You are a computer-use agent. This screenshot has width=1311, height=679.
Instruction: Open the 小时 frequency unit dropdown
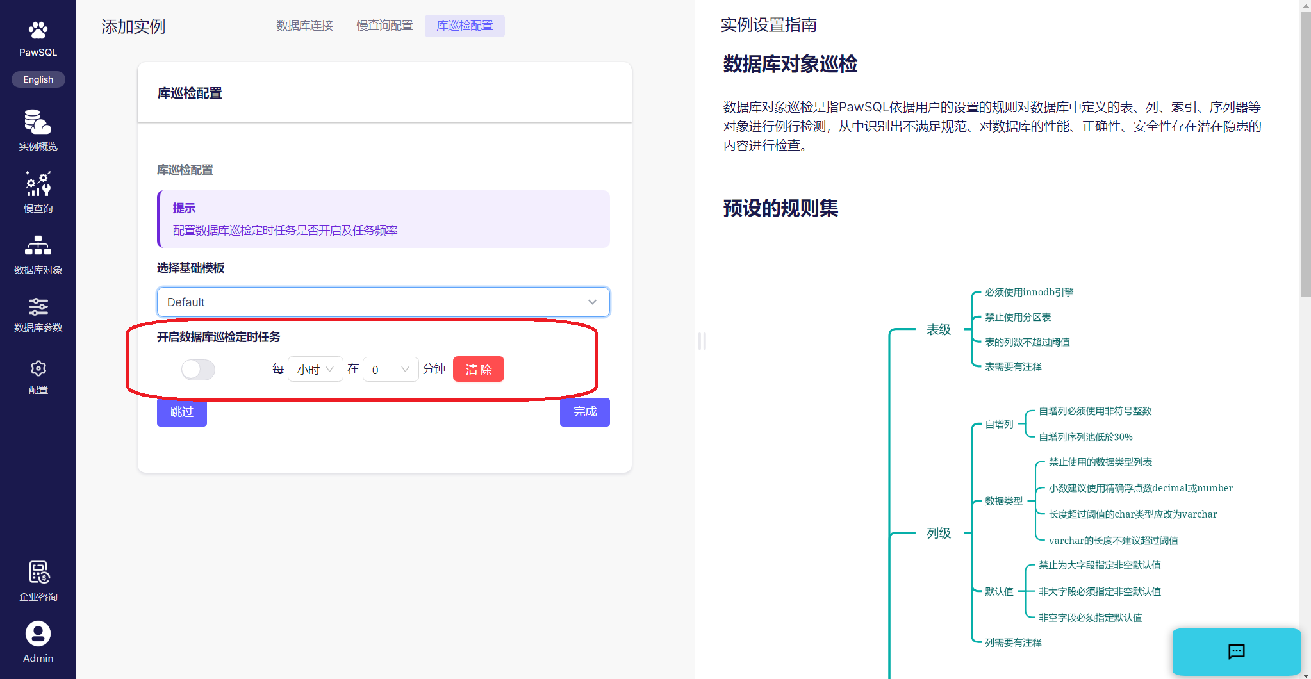pos(315,370)
